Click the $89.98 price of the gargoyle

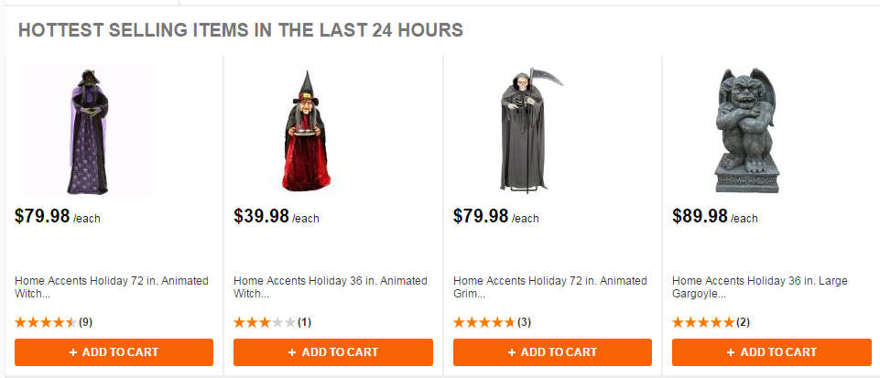pos(700,216)
